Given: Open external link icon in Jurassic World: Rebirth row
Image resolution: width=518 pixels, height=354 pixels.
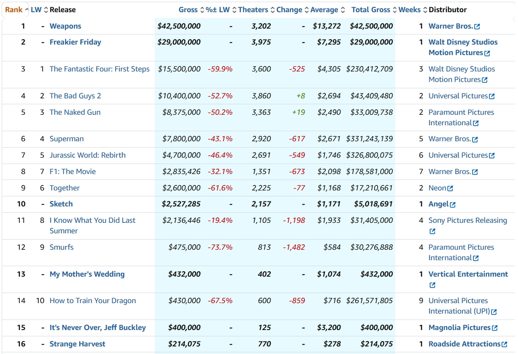Looking at the screenshot, I should (492, 156).
